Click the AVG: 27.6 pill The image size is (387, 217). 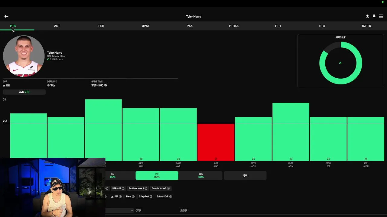(24, 92)
